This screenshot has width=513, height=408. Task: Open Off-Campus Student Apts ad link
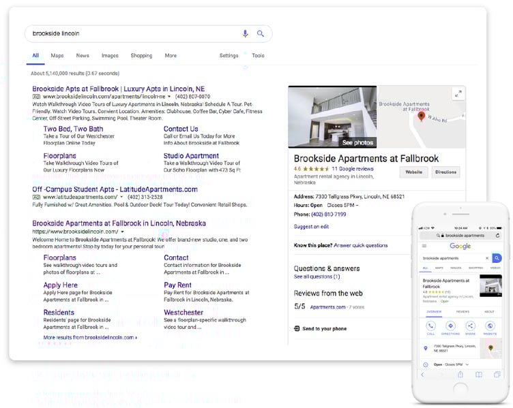(x=115, y=189)
